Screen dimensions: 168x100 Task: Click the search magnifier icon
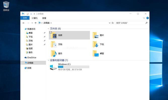click(x=146, y=23)
